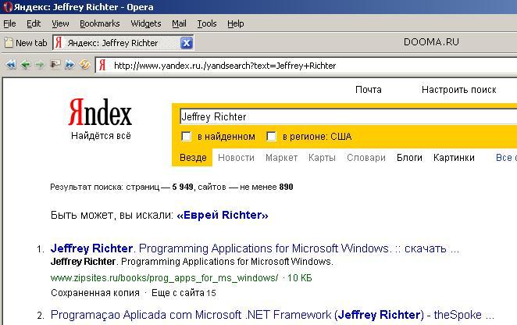Click the Jeffrey Richter search input field
Viewport: 517px width, 325px height.
coord(344,116)
